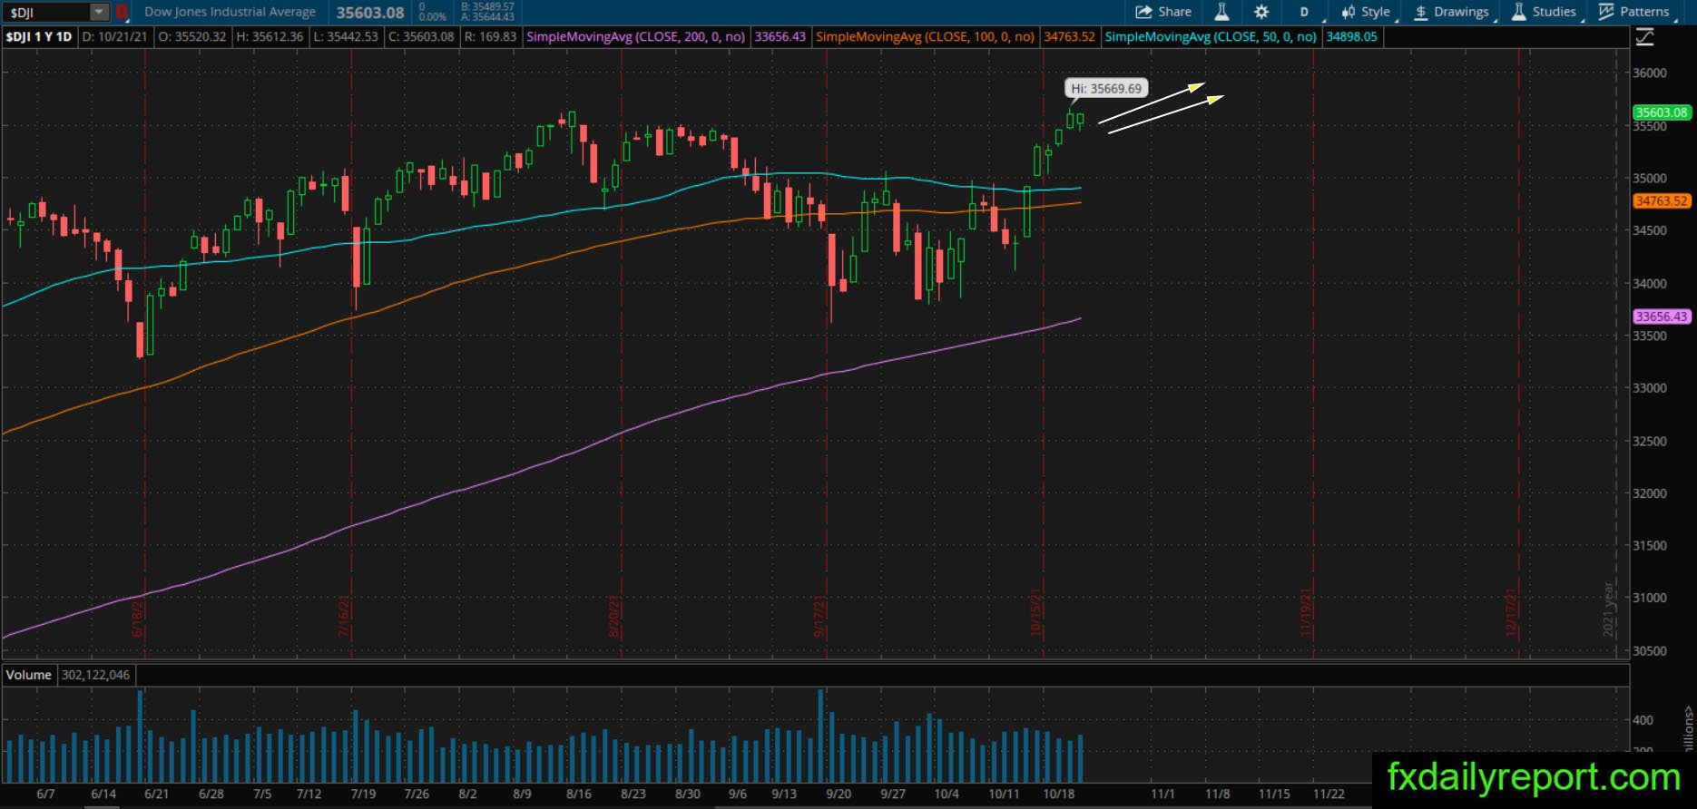Screen dimensions: 1697x809
Task: Click the open value O: 35520.32
Action: (191, 37)
